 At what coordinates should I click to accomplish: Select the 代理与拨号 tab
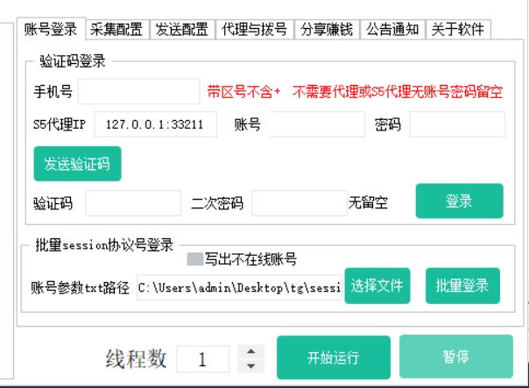tap(253, 29)
